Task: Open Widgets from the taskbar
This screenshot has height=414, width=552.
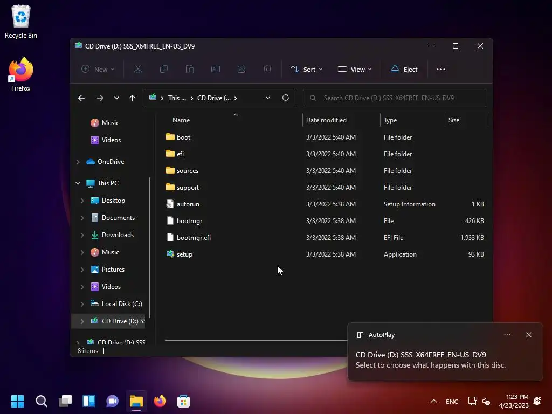Action: [89, 401]
